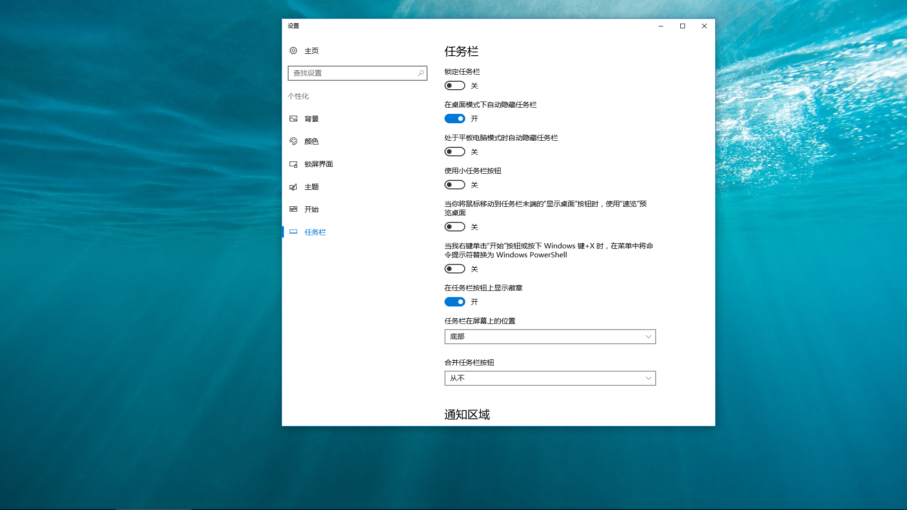Expand the 从不 combo box chevron
The height and width of the screenshot is (510, 907).
648,378
